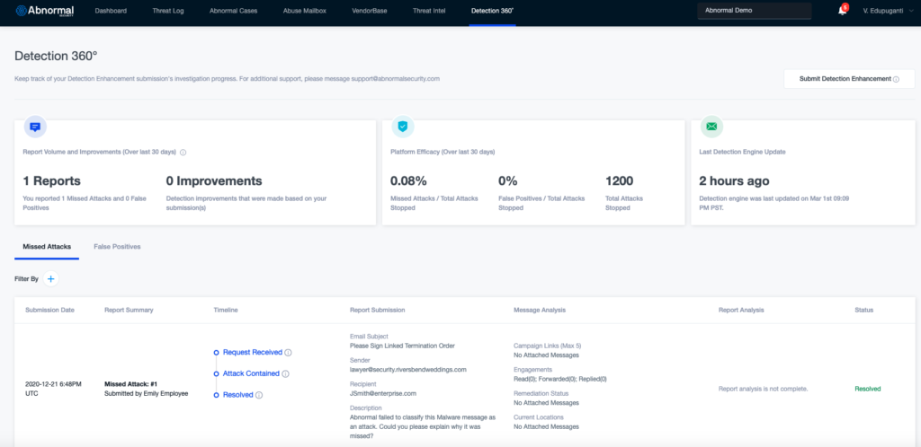This screenshot has width=921, height=447.
Task: Click the shield icon on Platform Efficacy card
Action: (402, 126)
